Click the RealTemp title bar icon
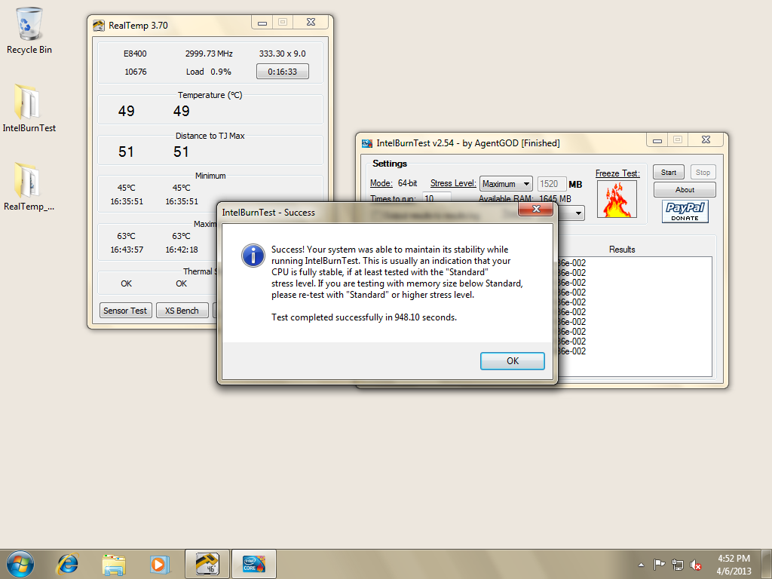 (x=99, y=26)
